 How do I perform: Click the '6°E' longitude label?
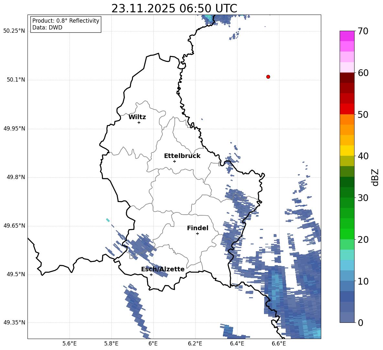pyautogui.click(x=153, y=344)
